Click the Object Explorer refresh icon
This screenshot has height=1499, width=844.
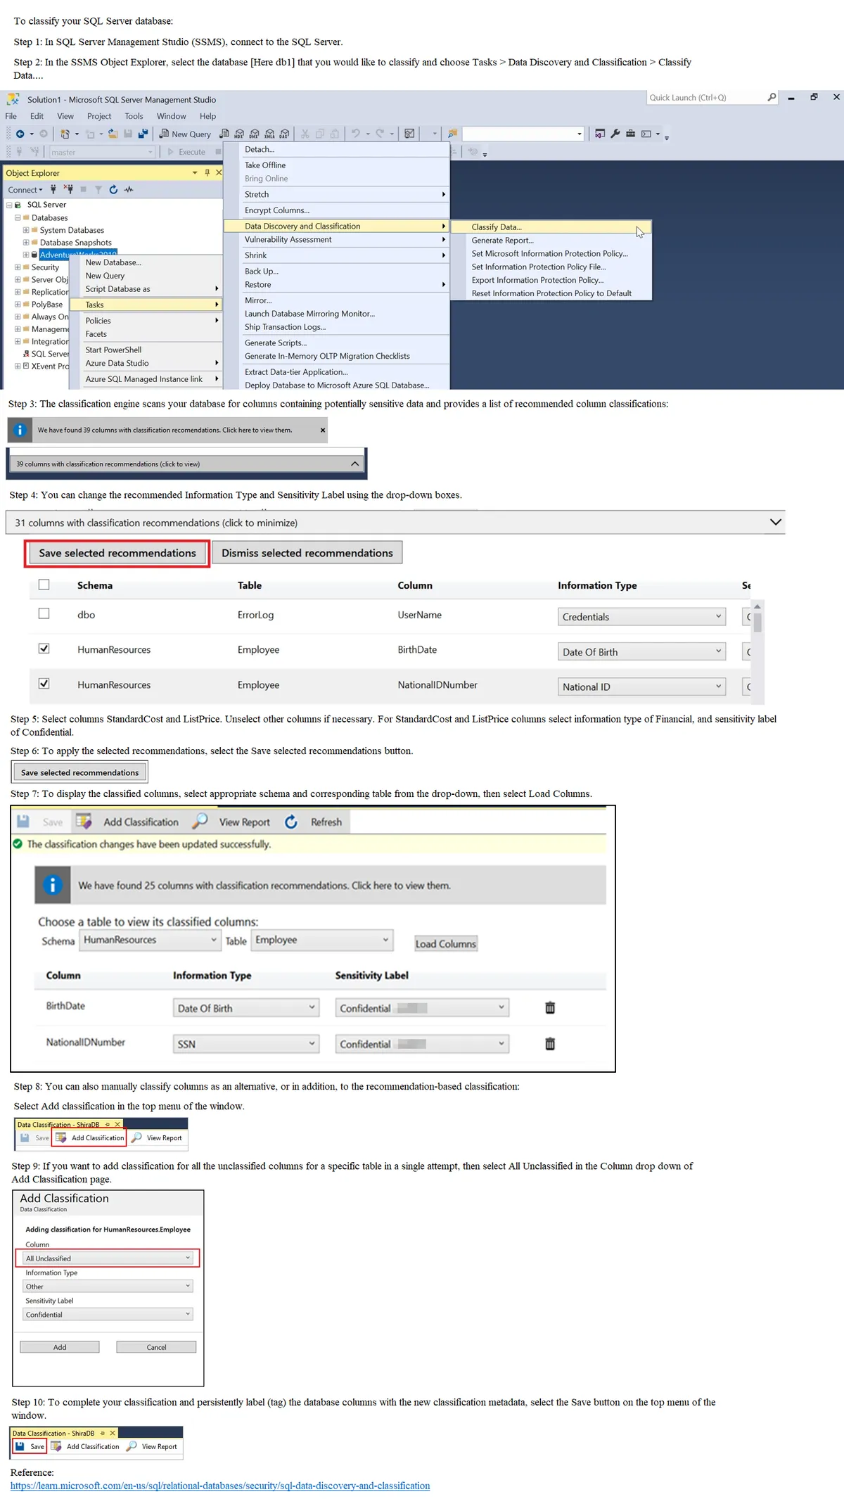(113, 190)
